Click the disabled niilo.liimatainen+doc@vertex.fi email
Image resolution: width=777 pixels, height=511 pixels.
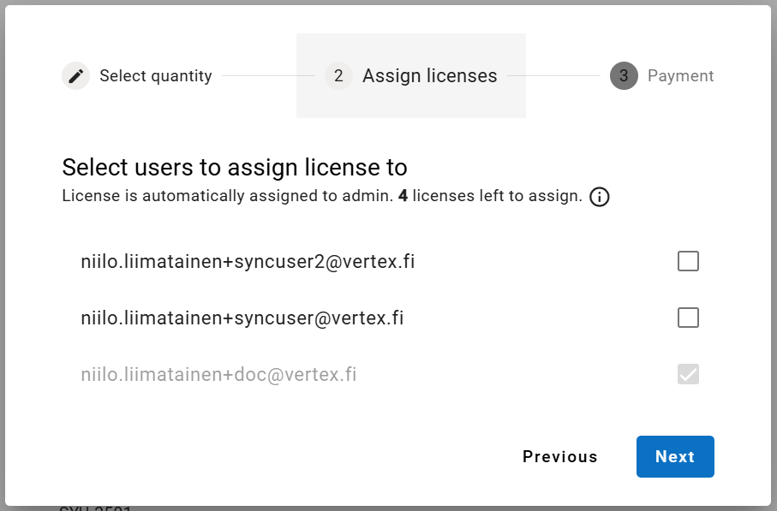tap(218, 375)
